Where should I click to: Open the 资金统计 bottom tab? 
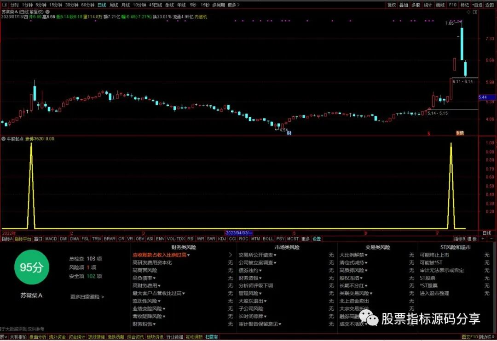(x=77, y=337)
